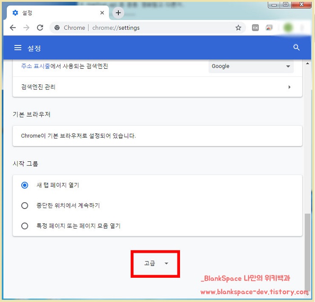
Task: Maximize the Chrome window
Action: pyautogui.click(x=285, y=5)
